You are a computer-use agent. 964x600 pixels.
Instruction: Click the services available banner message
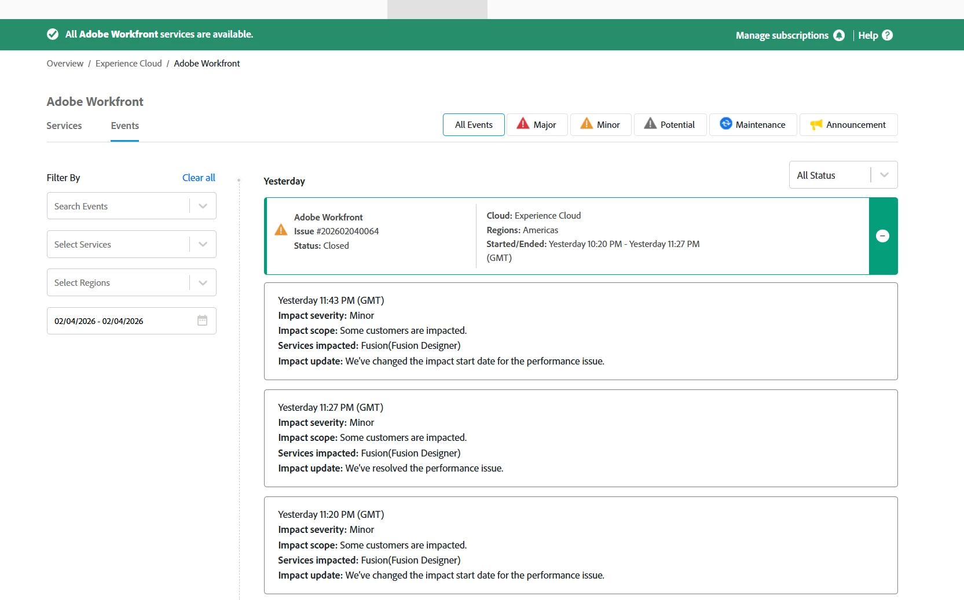(x=159, y=34)
